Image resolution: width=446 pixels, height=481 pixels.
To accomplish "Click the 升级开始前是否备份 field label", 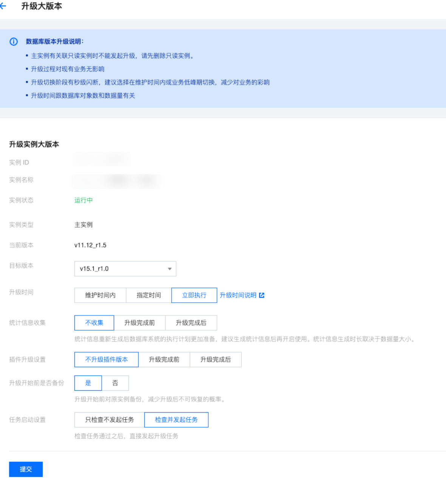I will point(37,383).
